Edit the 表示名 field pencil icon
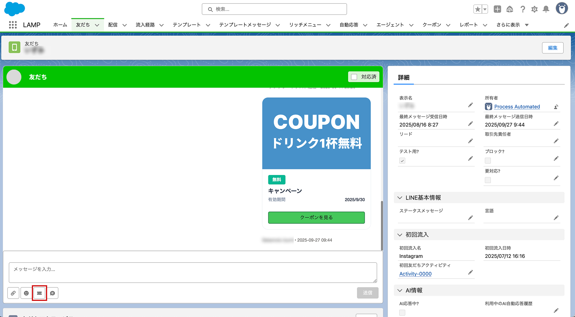Image resolution: width=575 pixels, height=317 pixels. point(470,105)
